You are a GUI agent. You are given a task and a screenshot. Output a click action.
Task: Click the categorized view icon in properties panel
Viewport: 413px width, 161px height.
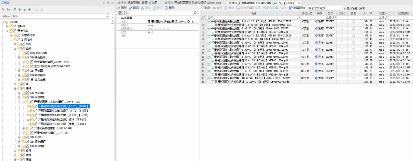(x=120, y=13)
